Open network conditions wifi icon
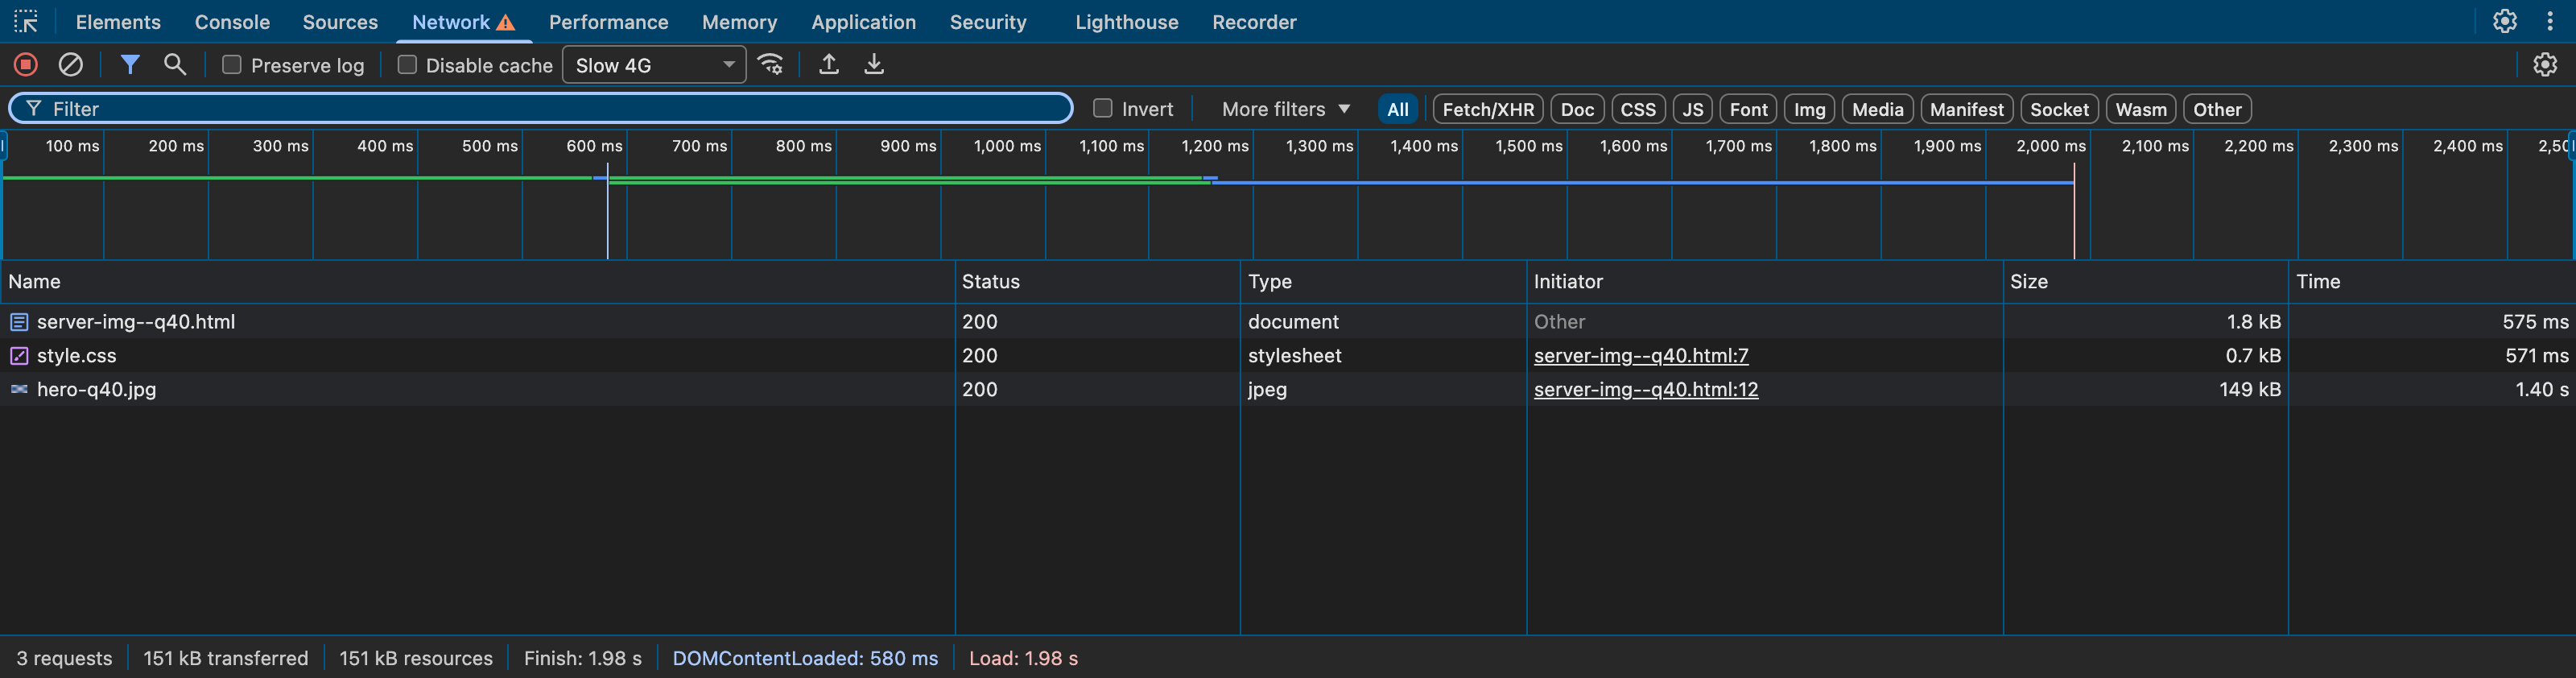Viewport: 2576px width, 678px height. click(x=771, y=65)
